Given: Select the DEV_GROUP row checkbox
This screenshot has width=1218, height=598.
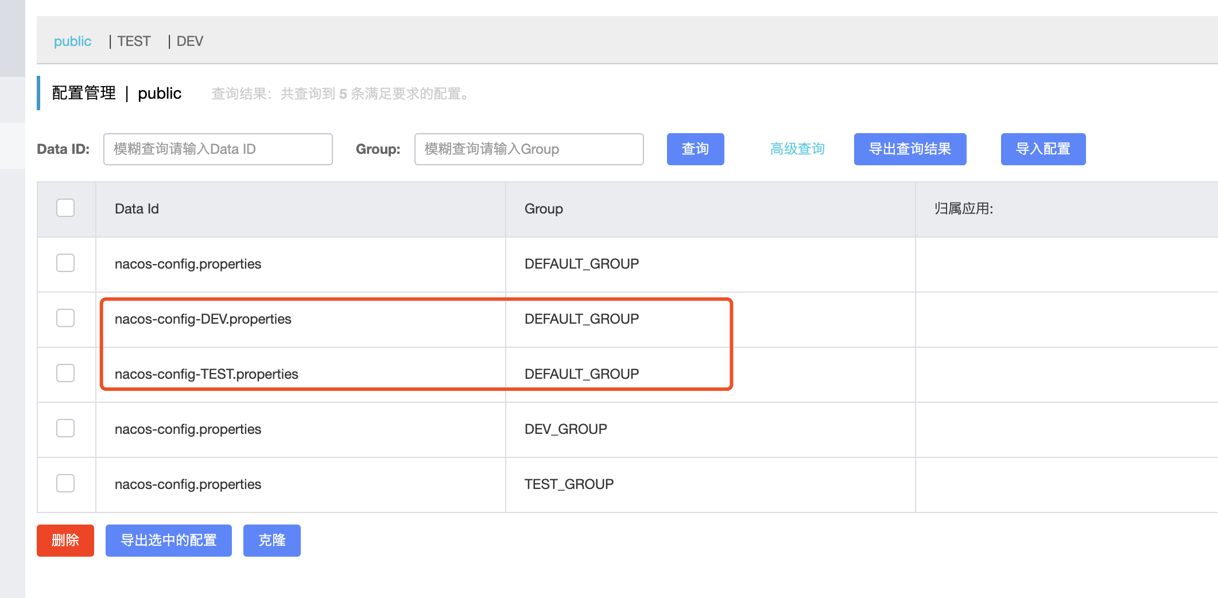Looking at the screenshot, I should 65,428.
